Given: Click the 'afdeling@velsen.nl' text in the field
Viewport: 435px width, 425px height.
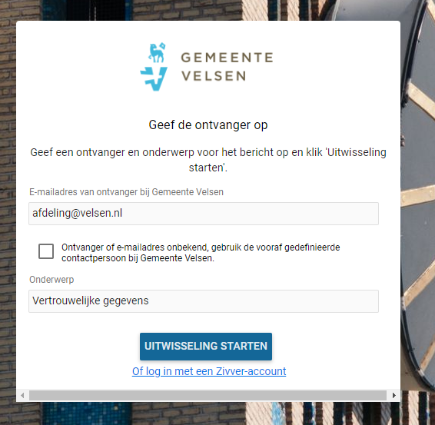Looking at the screenshot, I should [77, 213].
